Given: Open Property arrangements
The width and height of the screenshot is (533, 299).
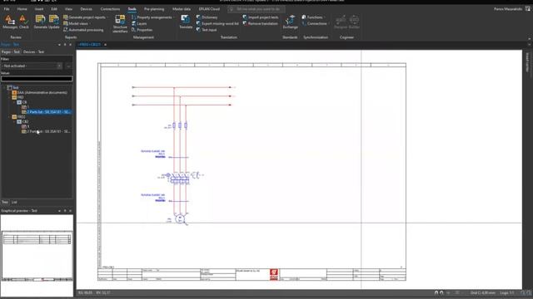Looking at the screenshot, I should (152, 17).
